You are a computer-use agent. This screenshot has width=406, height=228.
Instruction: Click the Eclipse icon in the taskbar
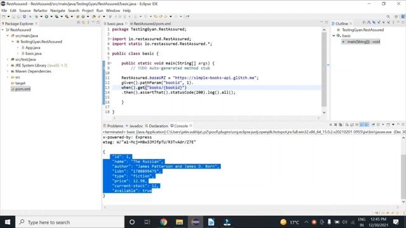(195, 222)
